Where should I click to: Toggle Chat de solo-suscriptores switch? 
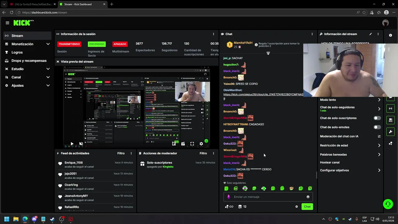tap(377, 118)
